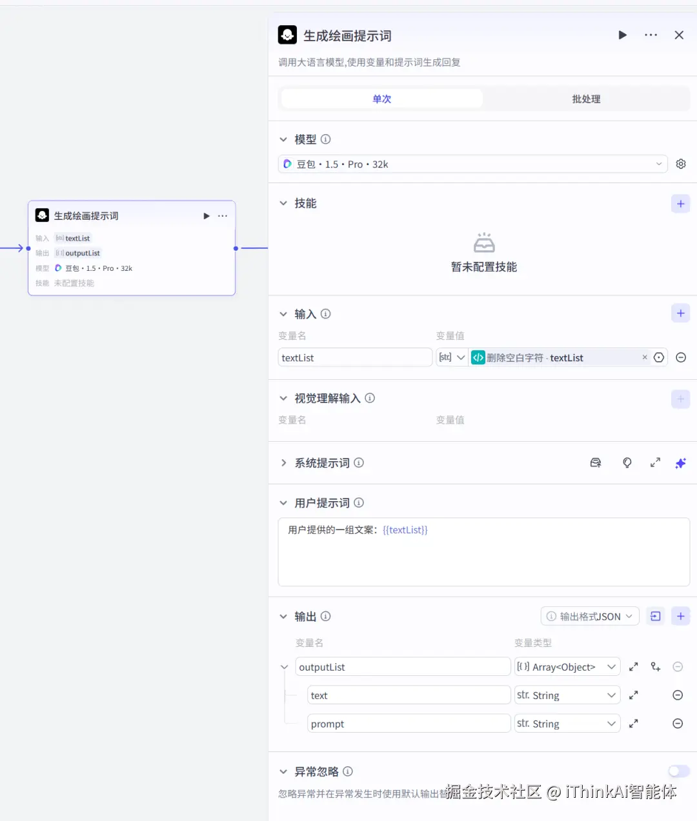Add child field to outputList
The width and height of the screenshot is (697, 821).
click(656, 667)
